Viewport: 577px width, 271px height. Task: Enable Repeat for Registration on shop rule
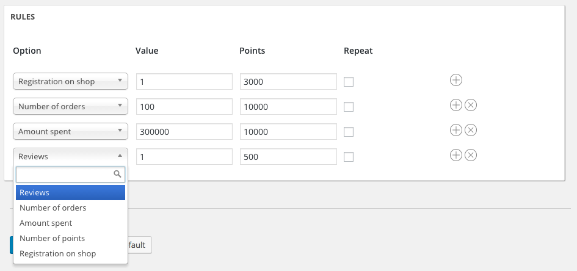tap(349, 82)
